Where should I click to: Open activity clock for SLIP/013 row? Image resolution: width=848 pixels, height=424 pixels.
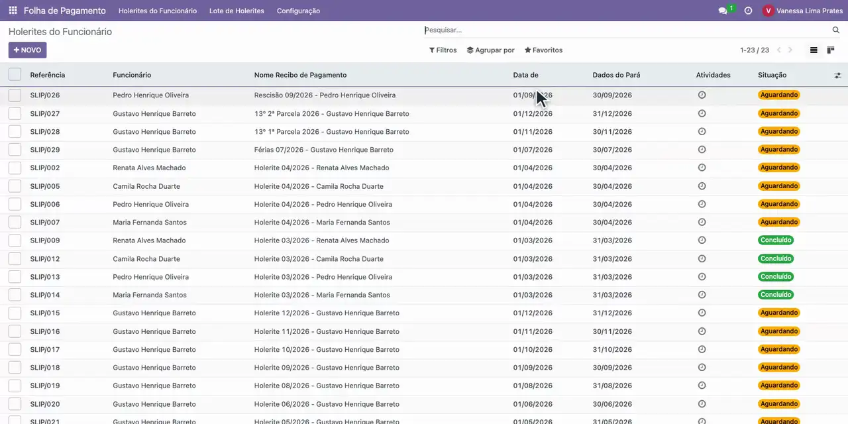pos(702,277)
